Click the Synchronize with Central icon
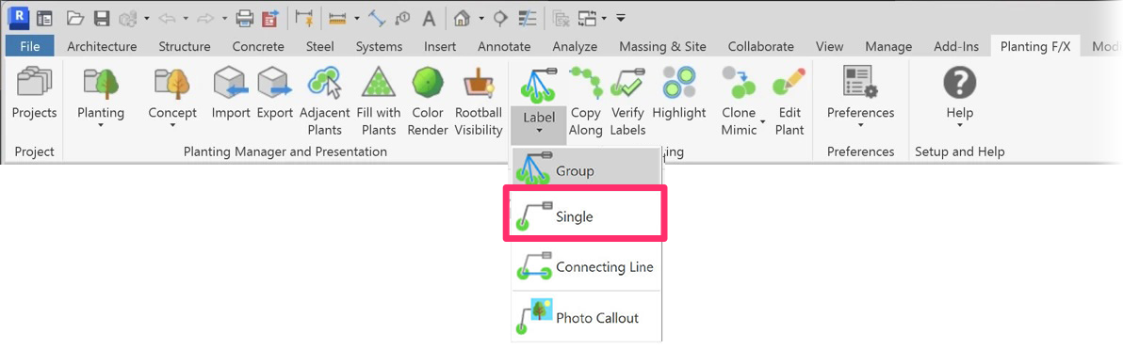The image size is (1123, 350). tap(129, 18)
